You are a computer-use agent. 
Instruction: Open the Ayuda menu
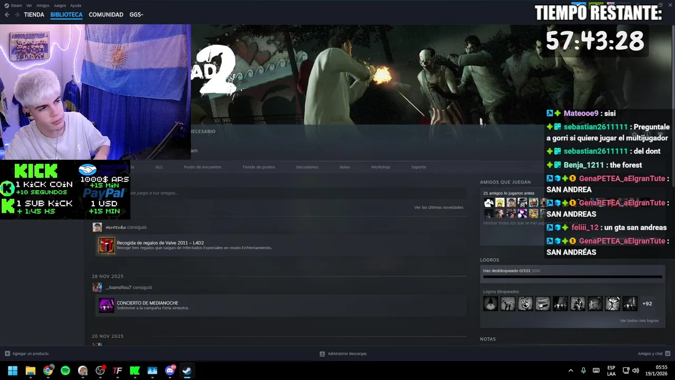tap(76, 5)
